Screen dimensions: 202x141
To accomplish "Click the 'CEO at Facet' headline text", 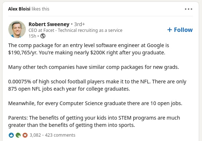I will point(75,30).
